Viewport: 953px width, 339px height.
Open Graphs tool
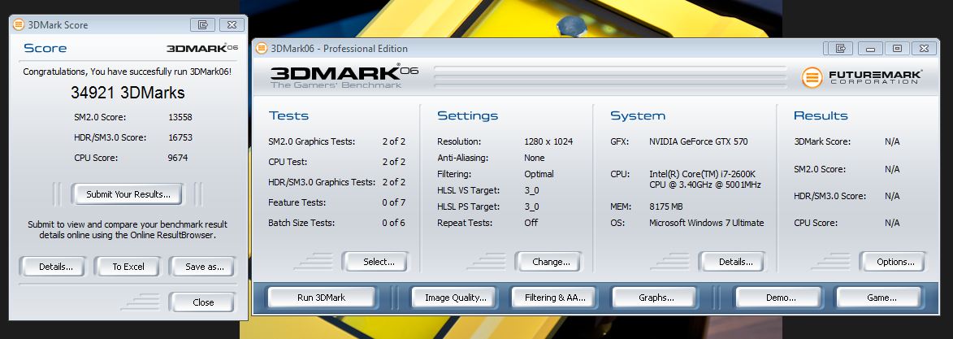pos(654,298)
